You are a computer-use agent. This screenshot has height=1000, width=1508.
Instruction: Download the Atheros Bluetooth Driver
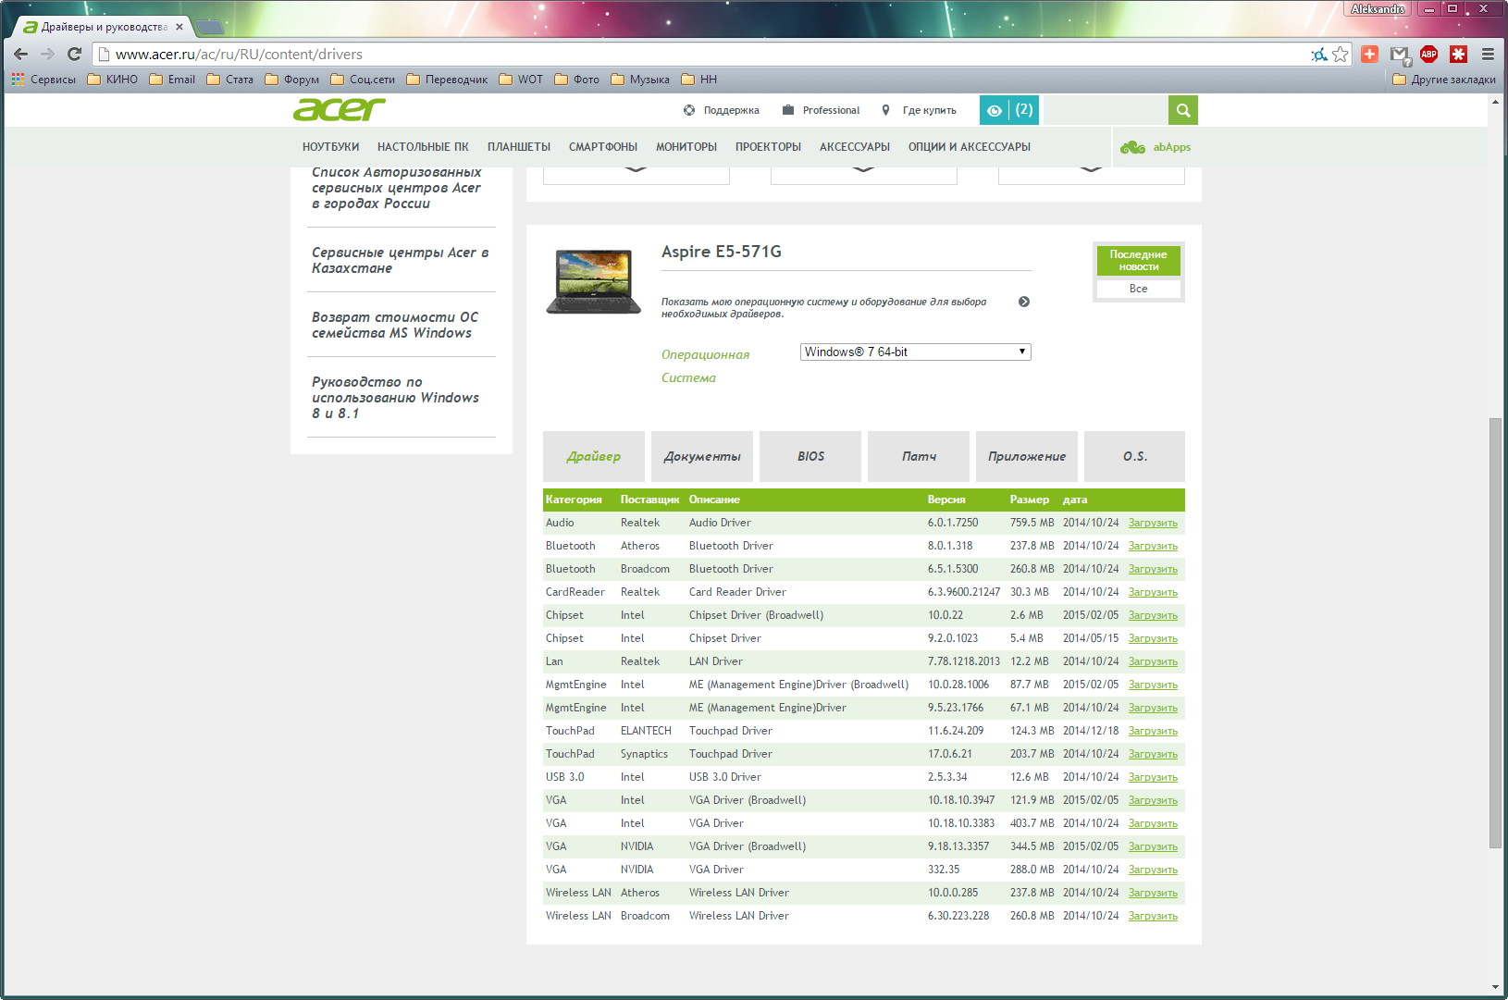(x=1153, y=546)
